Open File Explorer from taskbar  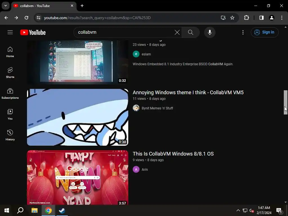coord(34,210)
